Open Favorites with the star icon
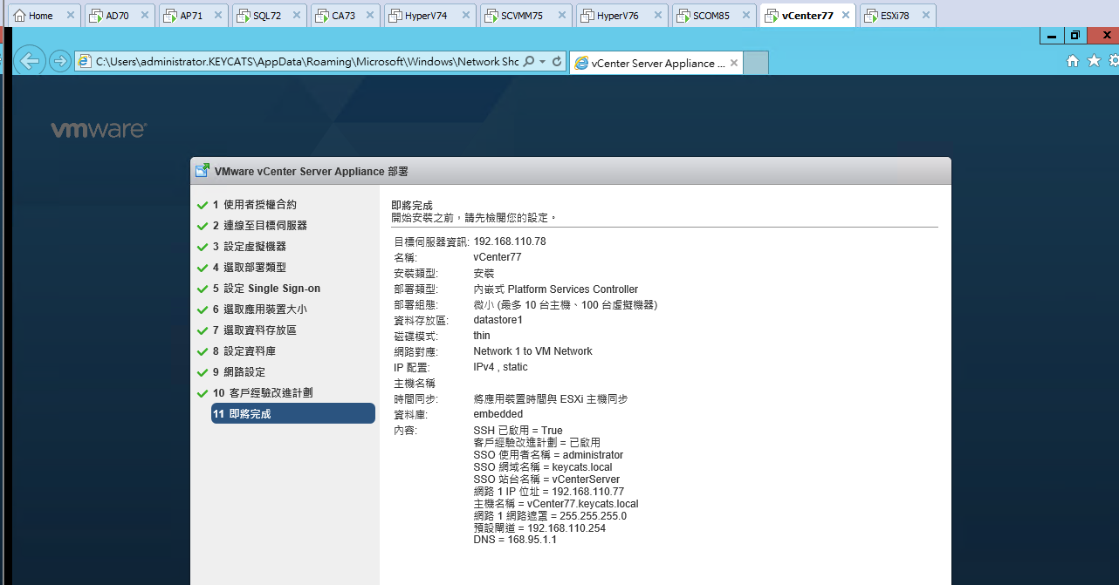This screenshot has width=1119, height=585. (x=1094, y=61)
